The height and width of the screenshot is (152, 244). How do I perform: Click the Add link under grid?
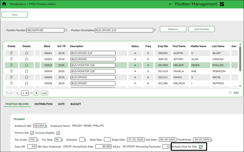tap(236, 93)
